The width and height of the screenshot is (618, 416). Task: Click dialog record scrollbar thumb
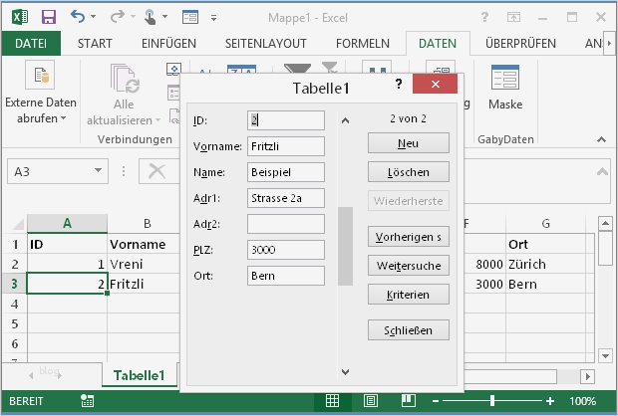click(345, 246)
